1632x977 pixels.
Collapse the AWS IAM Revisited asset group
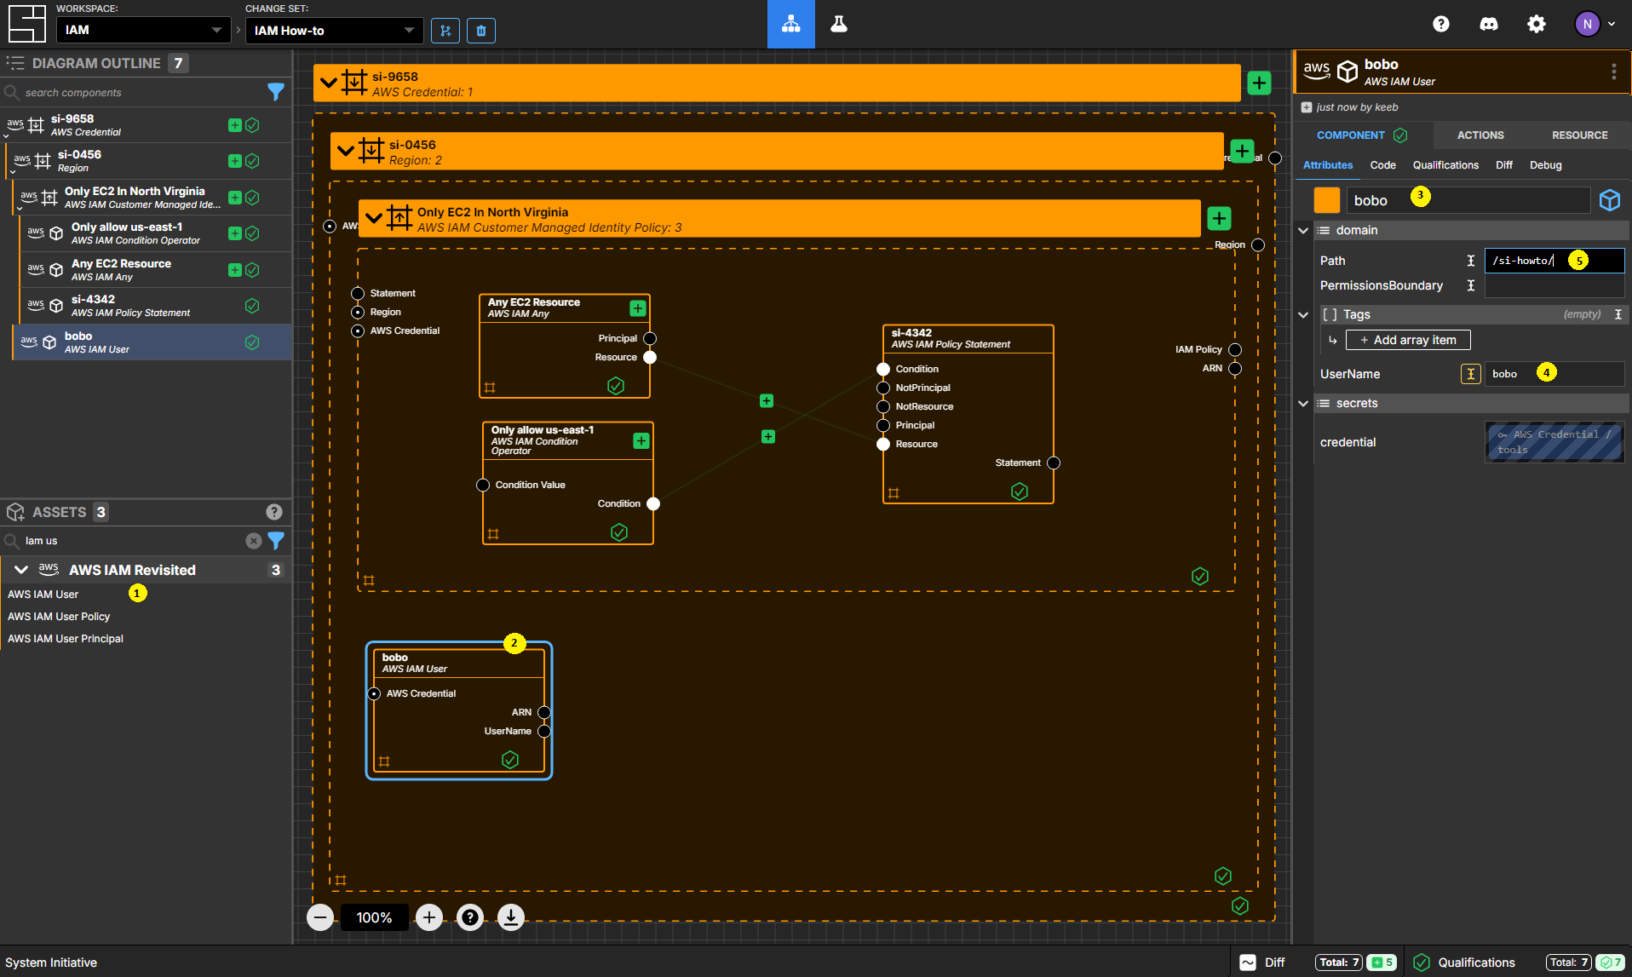pos(21,570)
